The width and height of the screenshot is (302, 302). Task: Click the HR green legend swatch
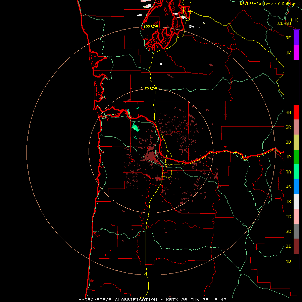(x=296, y=157)
